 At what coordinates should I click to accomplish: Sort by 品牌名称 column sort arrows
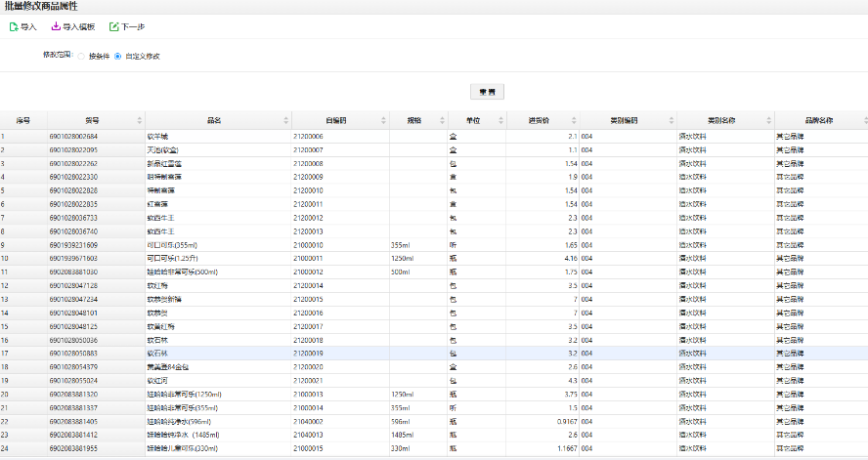[862, 120]
